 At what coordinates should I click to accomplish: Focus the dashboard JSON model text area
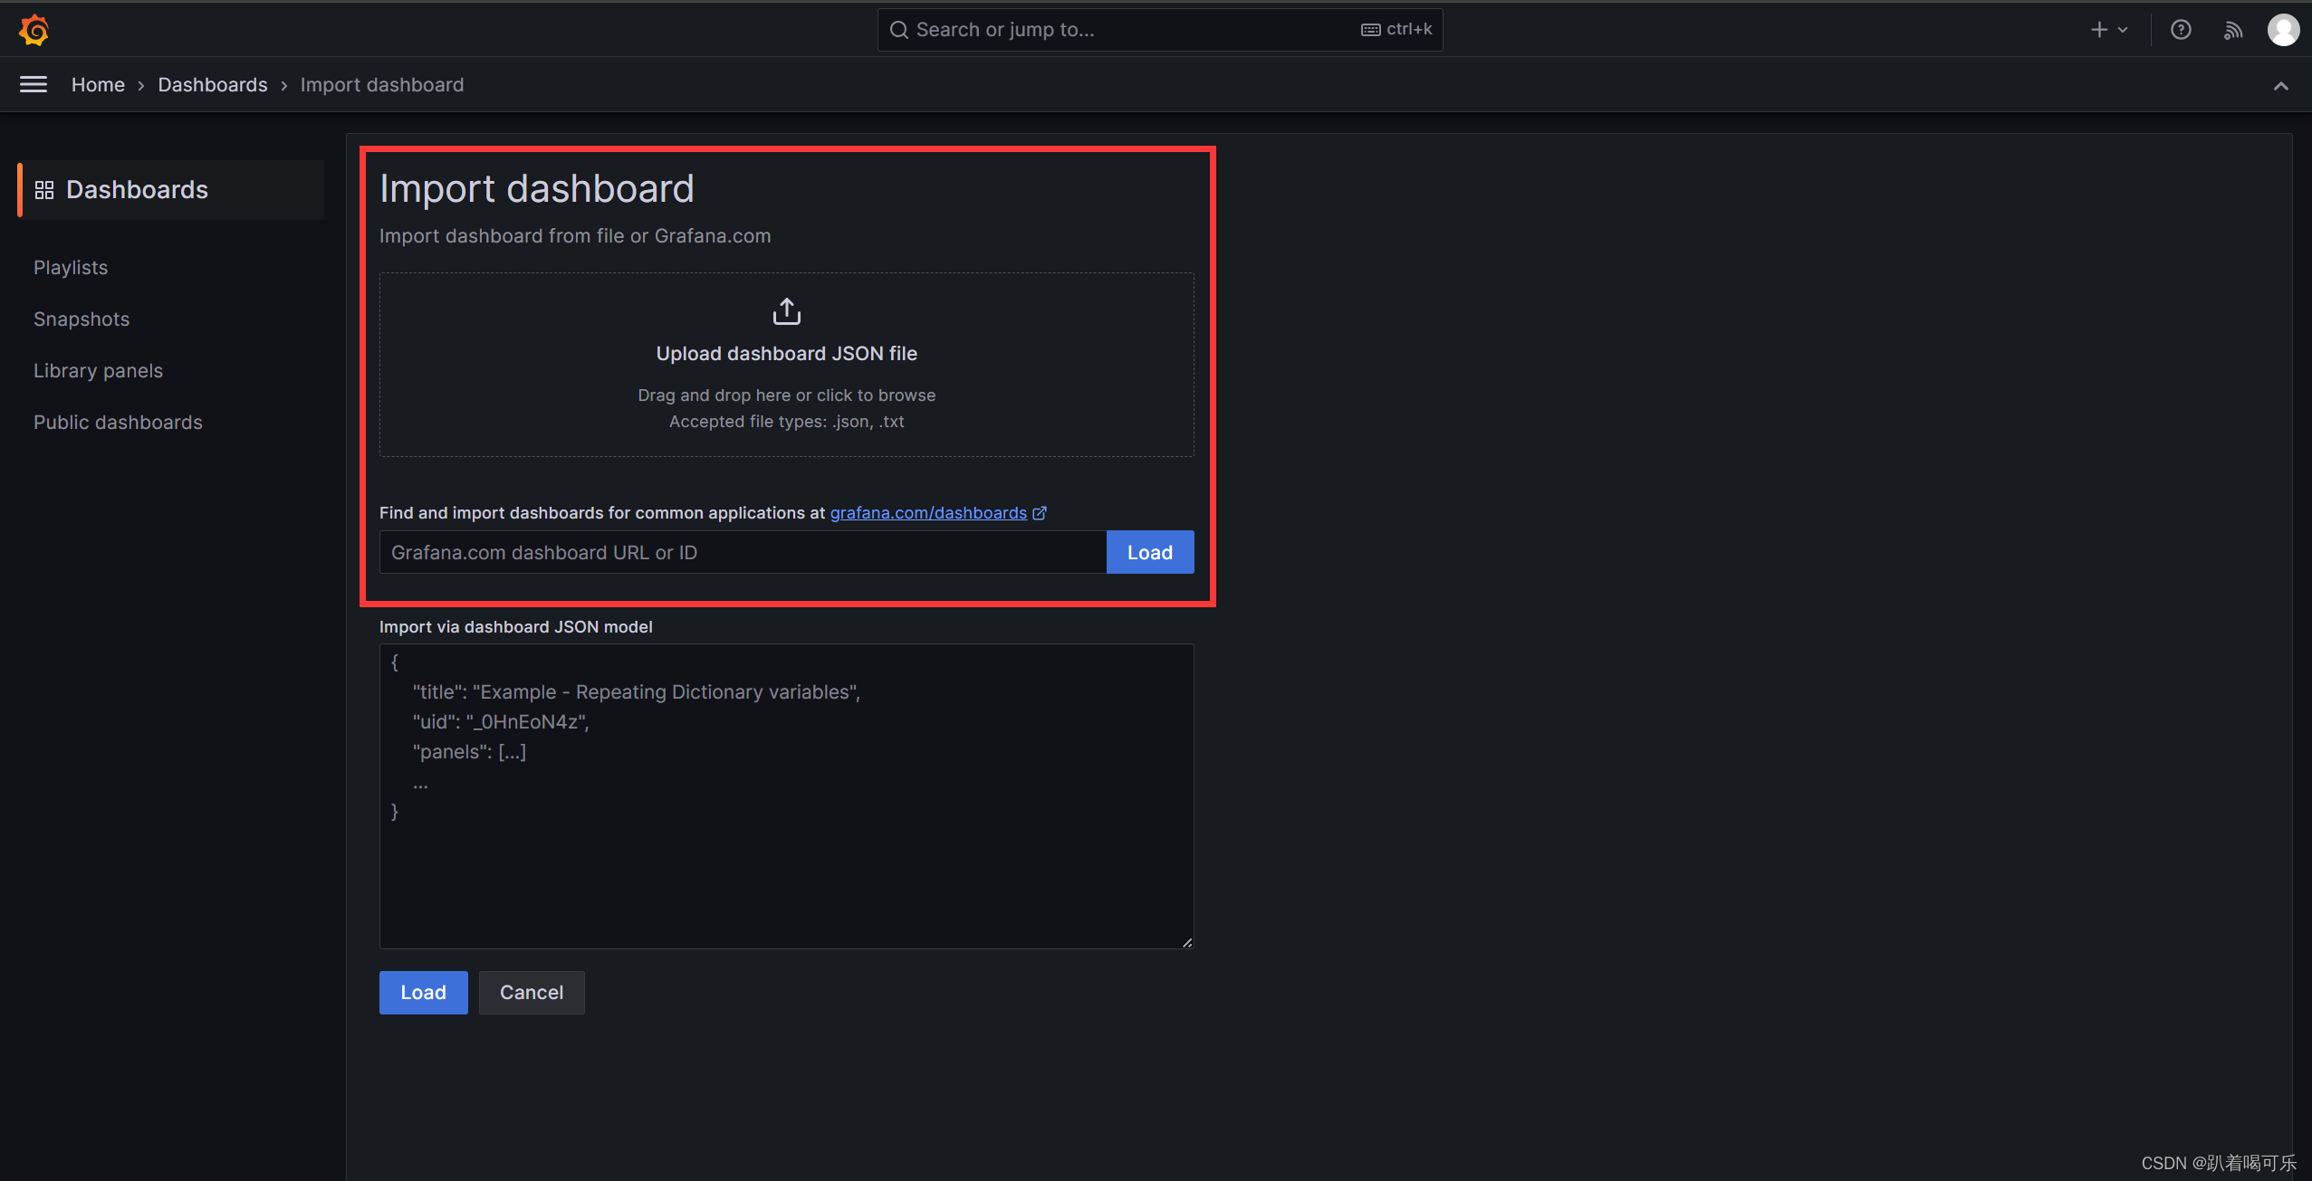[x=786, y=796]
